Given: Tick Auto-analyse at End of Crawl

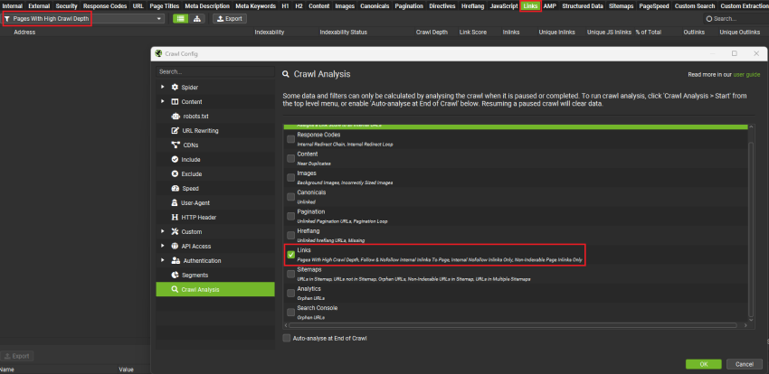Looking at the screenshot, I should pos(287,338).
